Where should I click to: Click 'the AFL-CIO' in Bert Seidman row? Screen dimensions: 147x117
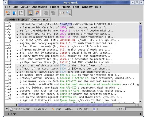tap(68, 75)
